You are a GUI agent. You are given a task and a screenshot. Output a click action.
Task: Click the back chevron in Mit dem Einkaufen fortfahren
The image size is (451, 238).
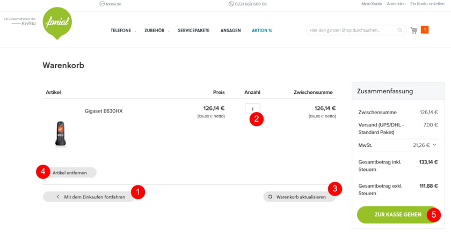[x=58, y=197]
